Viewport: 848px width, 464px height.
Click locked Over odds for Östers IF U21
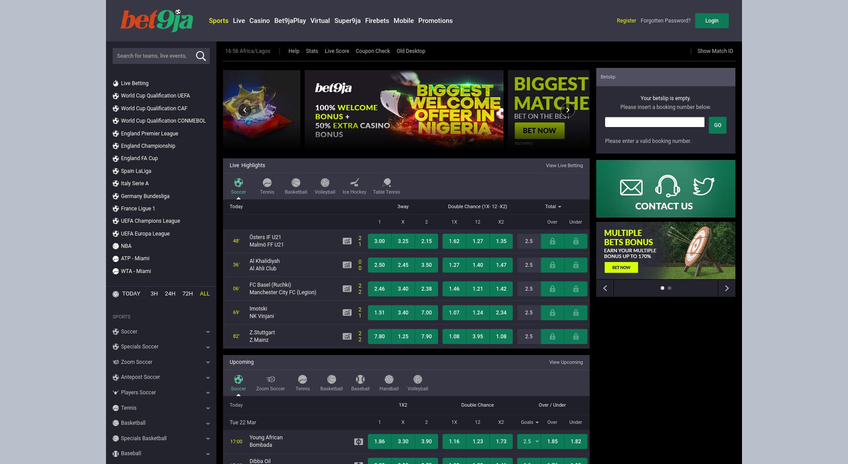point(552,241)
